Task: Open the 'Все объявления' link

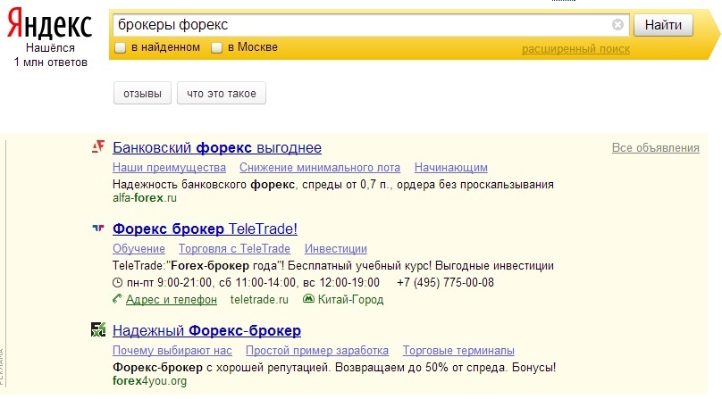Action: point(656,147)
